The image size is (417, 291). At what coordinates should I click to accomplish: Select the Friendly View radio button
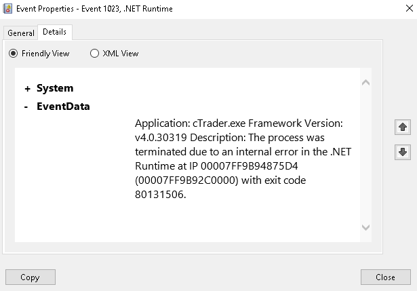(13, 54)
